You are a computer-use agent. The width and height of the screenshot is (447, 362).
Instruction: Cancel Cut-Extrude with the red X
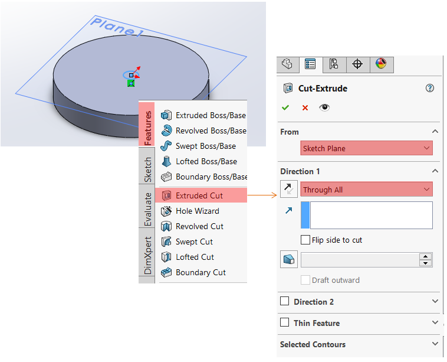point(305,108)
